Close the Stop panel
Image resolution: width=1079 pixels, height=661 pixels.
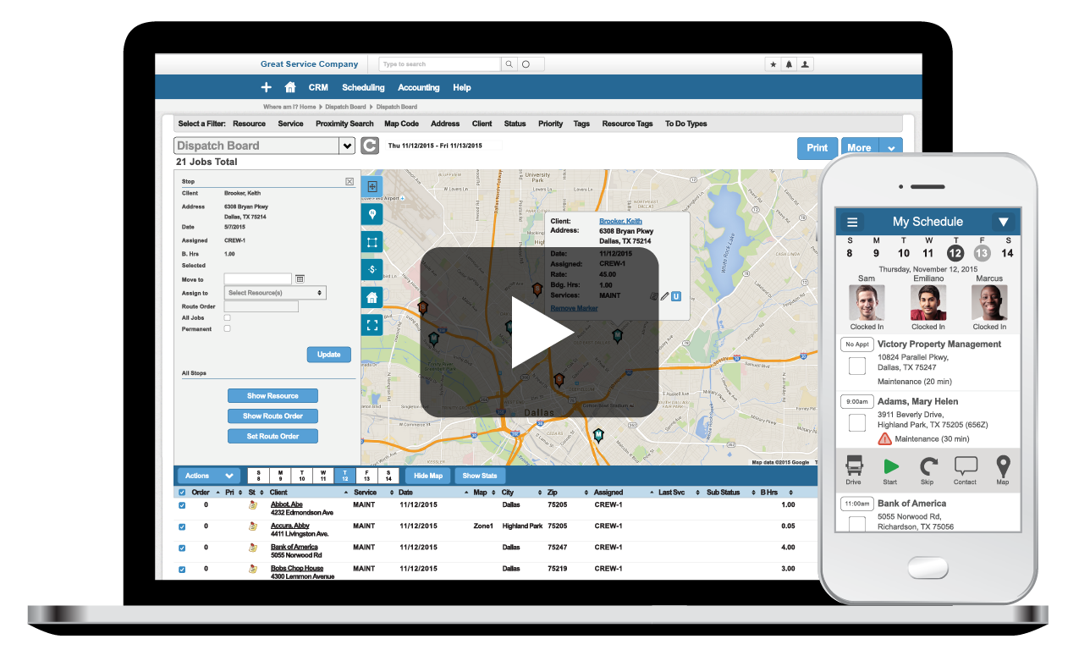350,181
